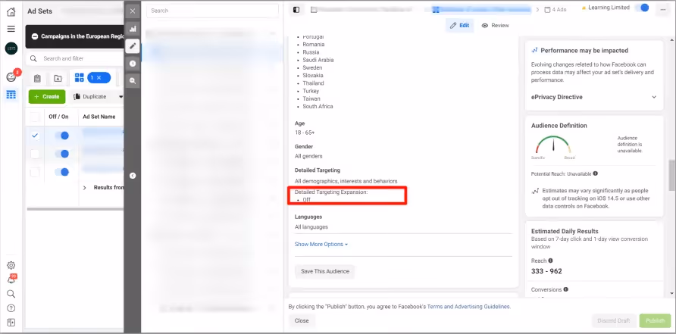Open the campaign folder tab icon
This screenshot has width=676, height=334.
[x=58, y=78]
